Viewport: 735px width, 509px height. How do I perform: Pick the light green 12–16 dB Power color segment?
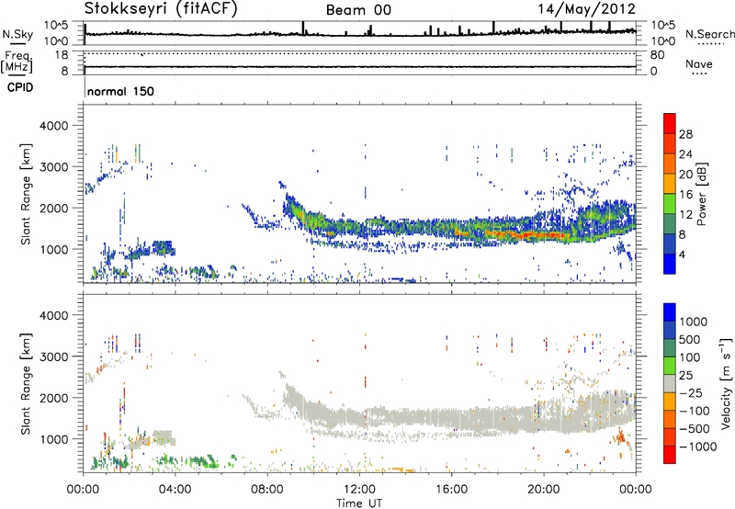tap(670, 203)
